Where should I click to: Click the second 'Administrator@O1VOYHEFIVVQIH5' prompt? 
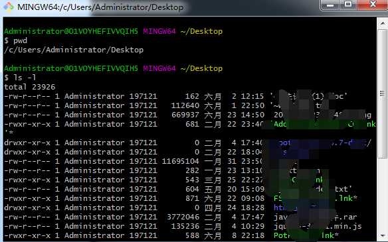point(71,68)
